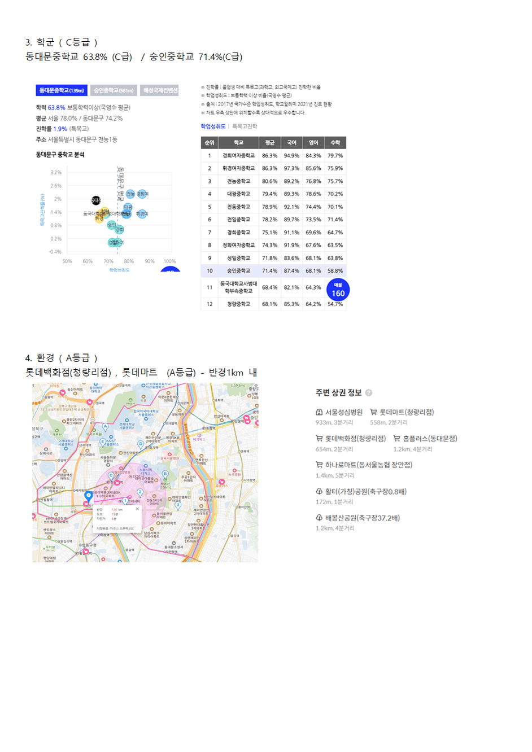Sort table by the 영어 column header
Screen dimensions: 532x752
point(313,143)
